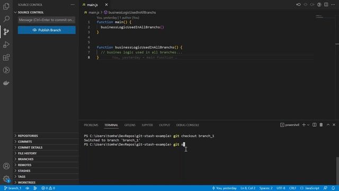This screenshot has height=191, width=339.
Task: Switch to the OUTPUT panel tab
Action: (x=165, y=125)
